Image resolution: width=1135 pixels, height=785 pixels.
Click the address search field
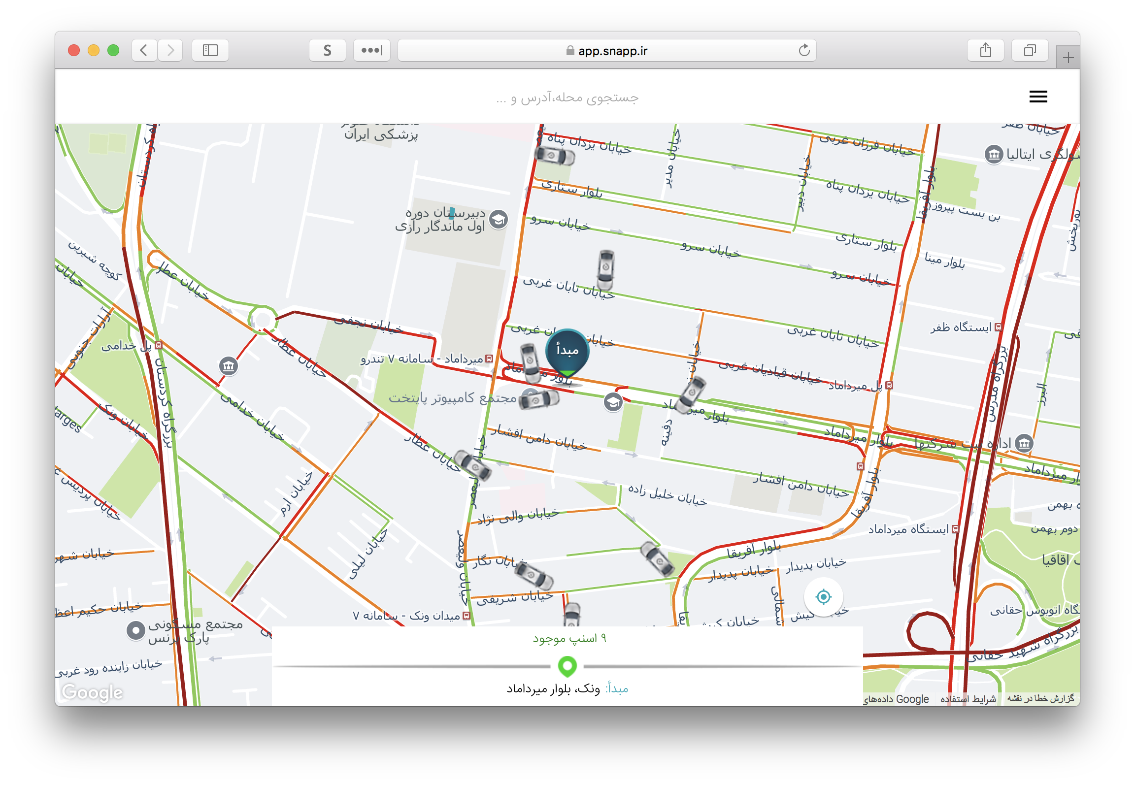[x=567, y=98]
